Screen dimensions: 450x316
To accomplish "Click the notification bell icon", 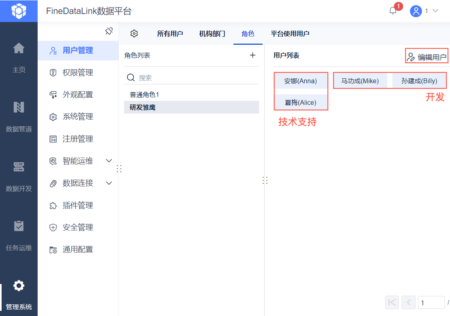I will pos(393,11).
